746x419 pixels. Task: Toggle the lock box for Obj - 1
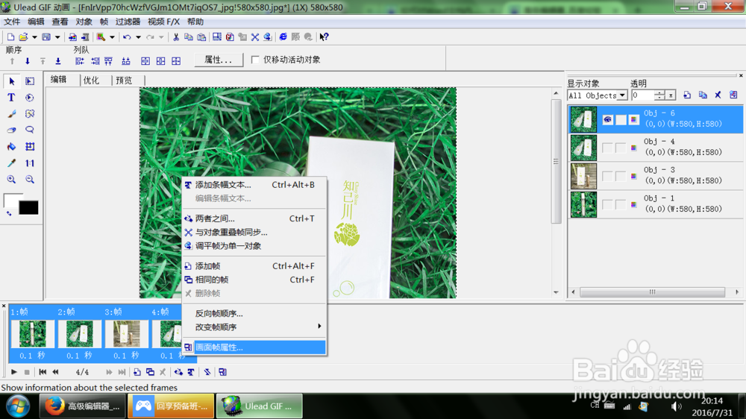click(x=621, y=204)
